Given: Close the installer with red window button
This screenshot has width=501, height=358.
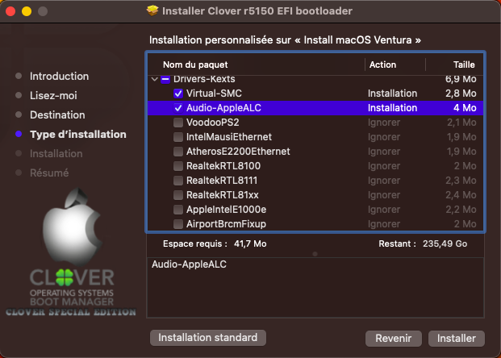Looking at the screenshot, I should [10, 11].
